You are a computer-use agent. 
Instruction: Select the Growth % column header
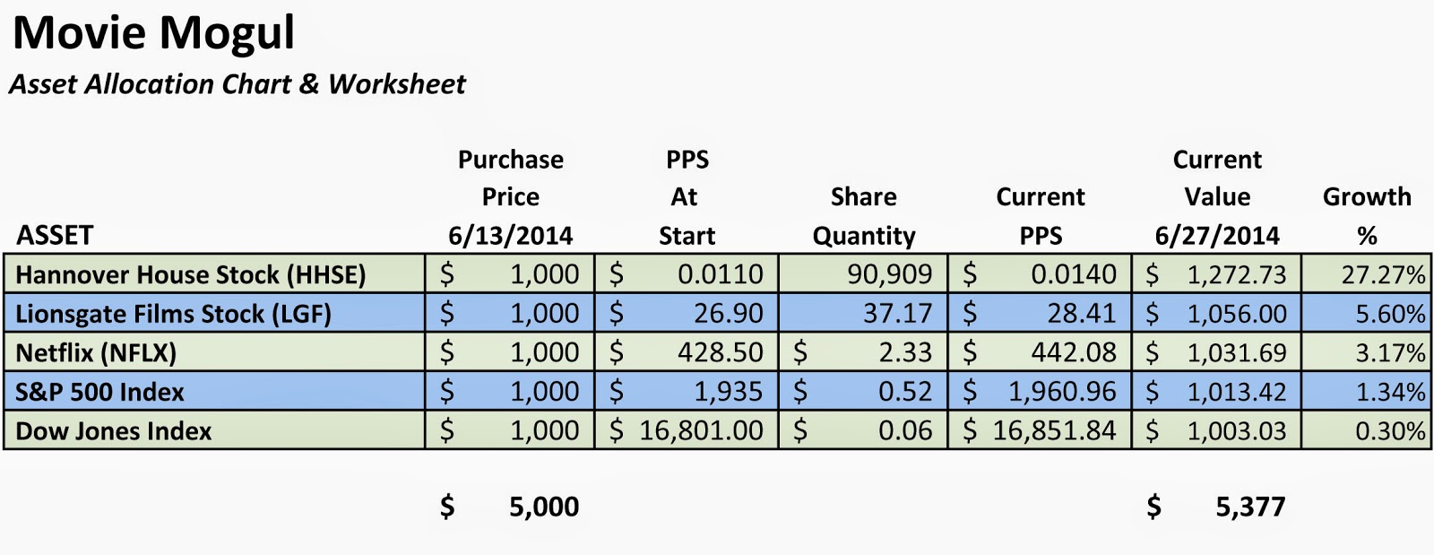click(x=1367, y=216)
